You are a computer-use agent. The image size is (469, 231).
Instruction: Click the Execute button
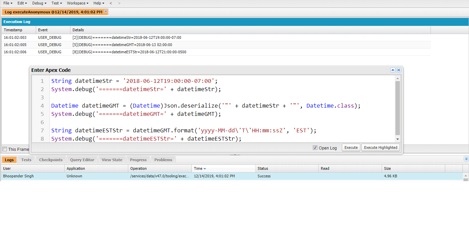click(x=351, y=147)
